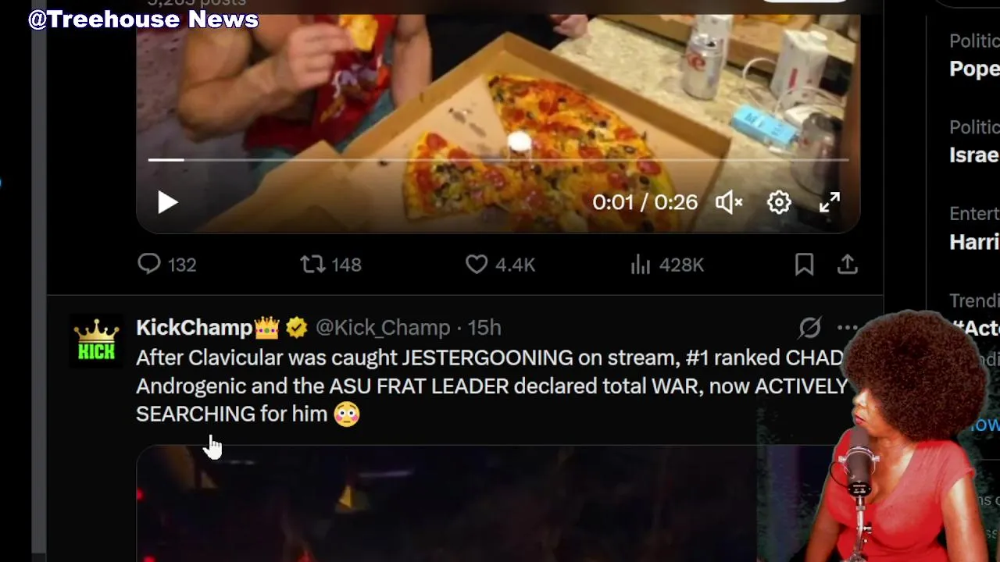Screen dimensions: 1000x562
Task: Click the KickChamp display name
Action: pyautogui.click(x=194, y=328)
